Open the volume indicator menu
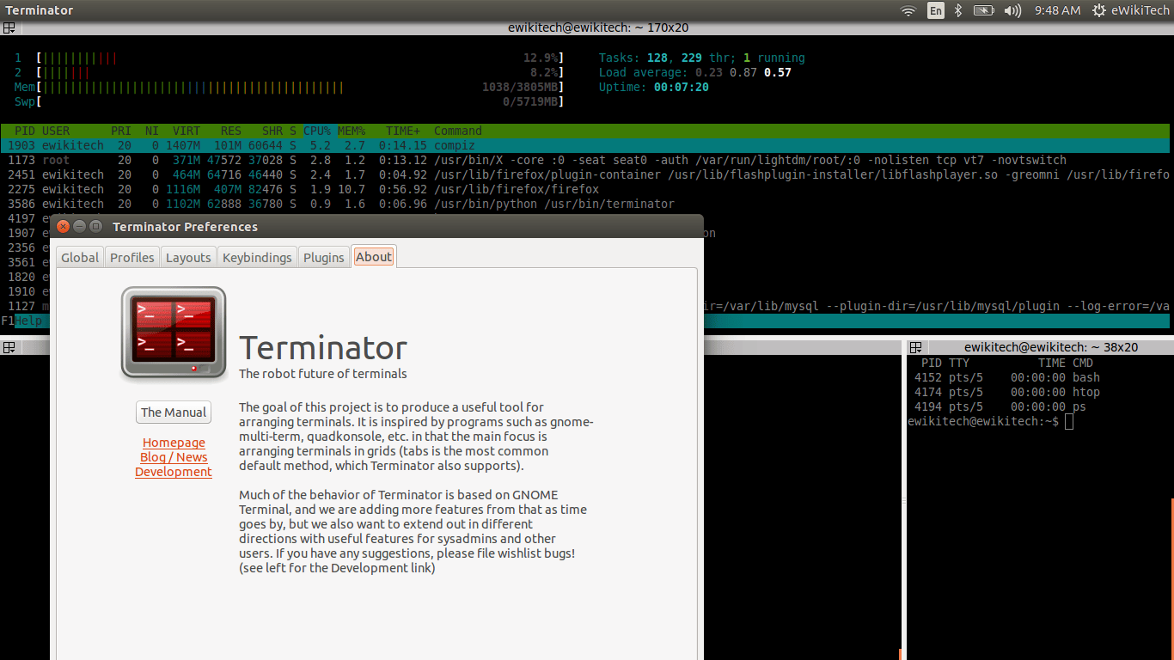The width and height of the screenshot is (1174, 660). pos(1012,11)
